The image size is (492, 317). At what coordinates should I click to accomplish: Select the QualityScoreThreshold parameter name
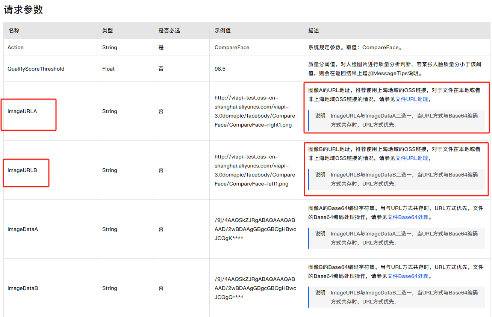36,69
